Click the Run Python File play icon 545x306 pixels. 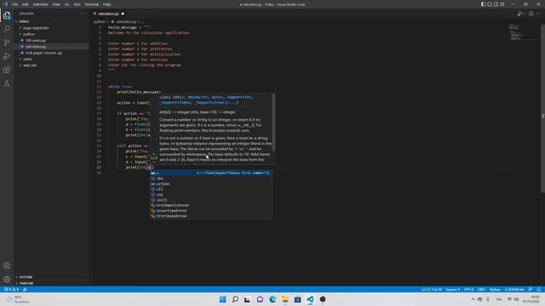coord(519,14)
